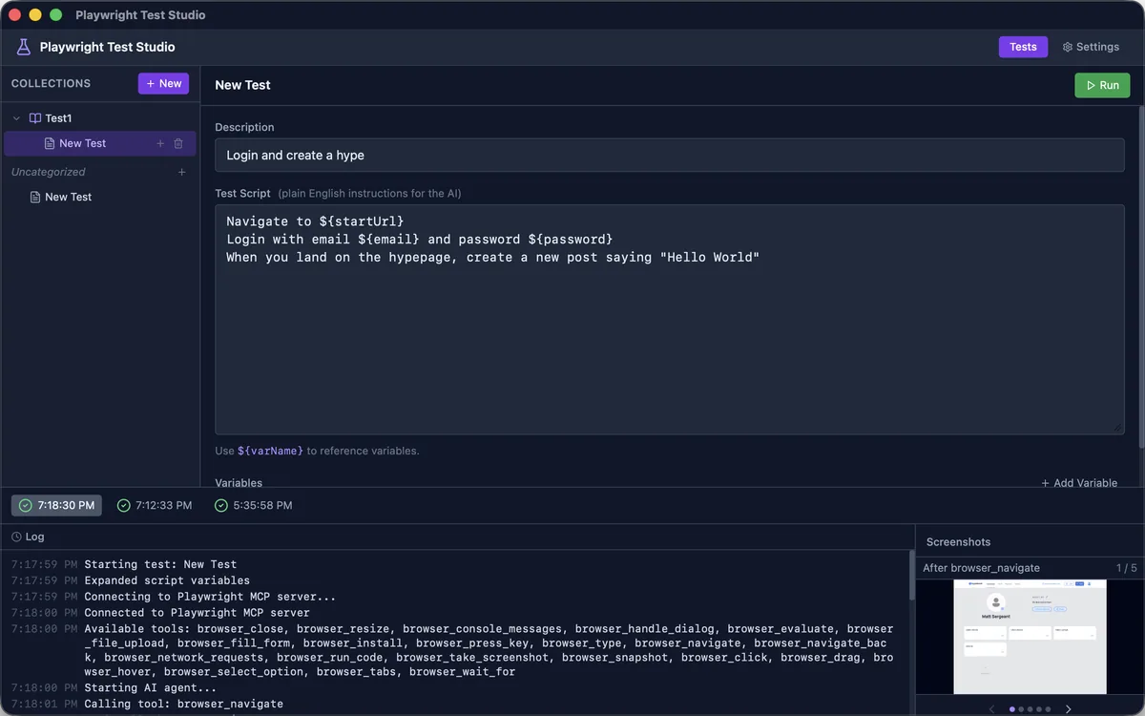Viewport: 1145px width, 716px height.
Task: Click the "1 / 5" screenshot counter
Action: (x=1127, y=568)
